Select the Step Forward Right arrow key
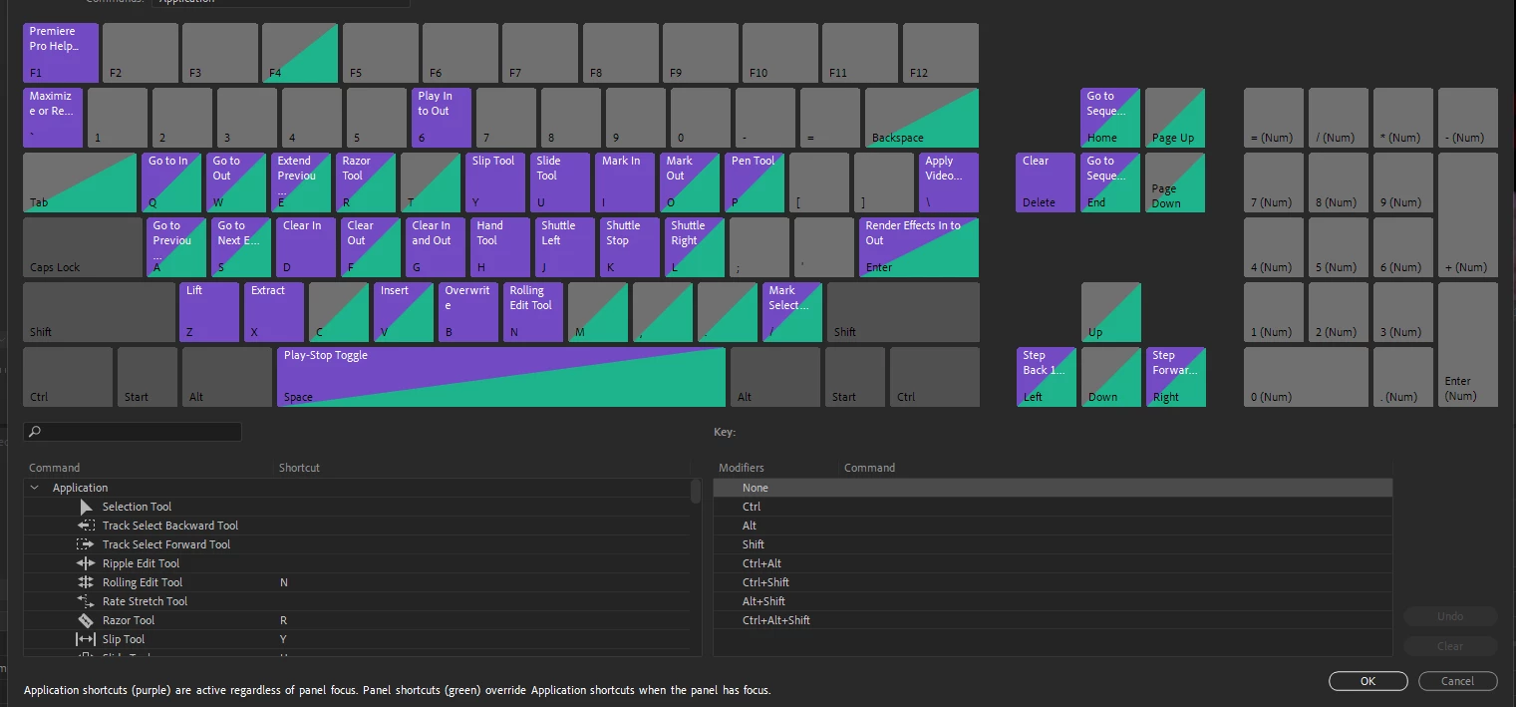1516x707 pixels. (1176, 377)
